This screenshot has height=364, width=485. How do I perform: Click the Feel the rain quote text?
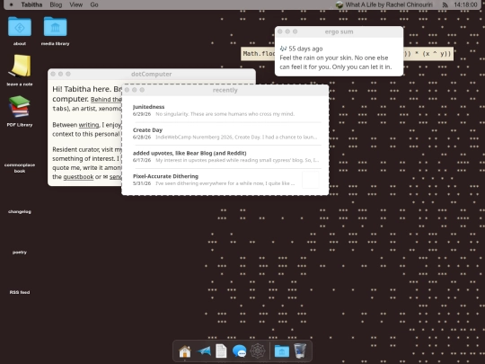336,62
